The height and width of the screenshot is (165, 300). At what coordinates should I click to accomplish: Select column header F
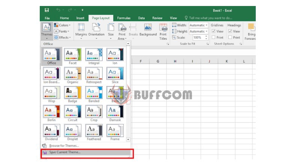pos(141,61)
